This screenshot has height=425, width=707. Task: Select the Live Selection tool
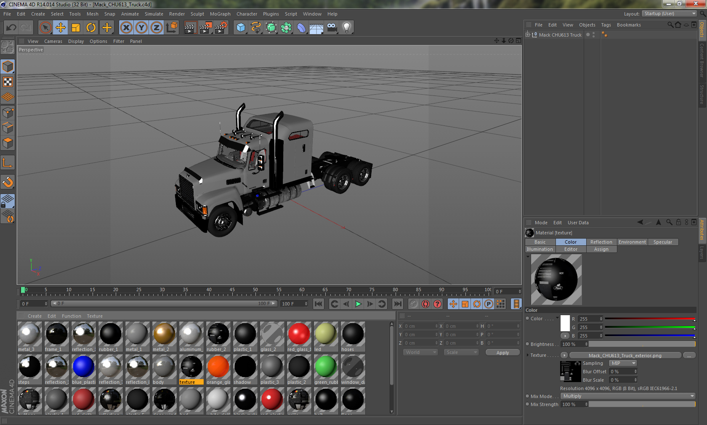[45, 28]
